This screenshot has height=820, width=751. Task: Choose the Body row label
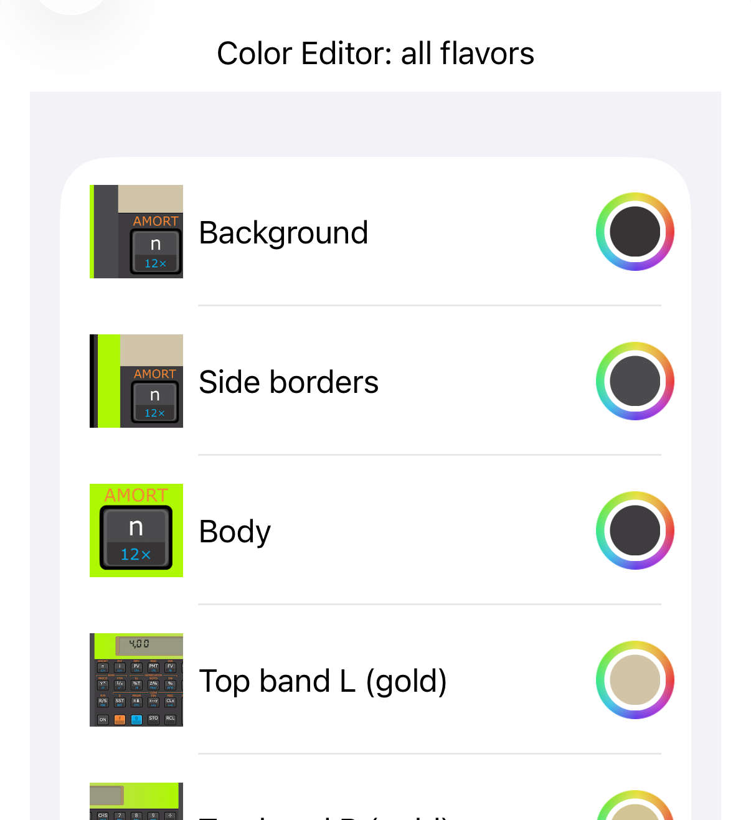pyautogui.click(x=235, y=532)
